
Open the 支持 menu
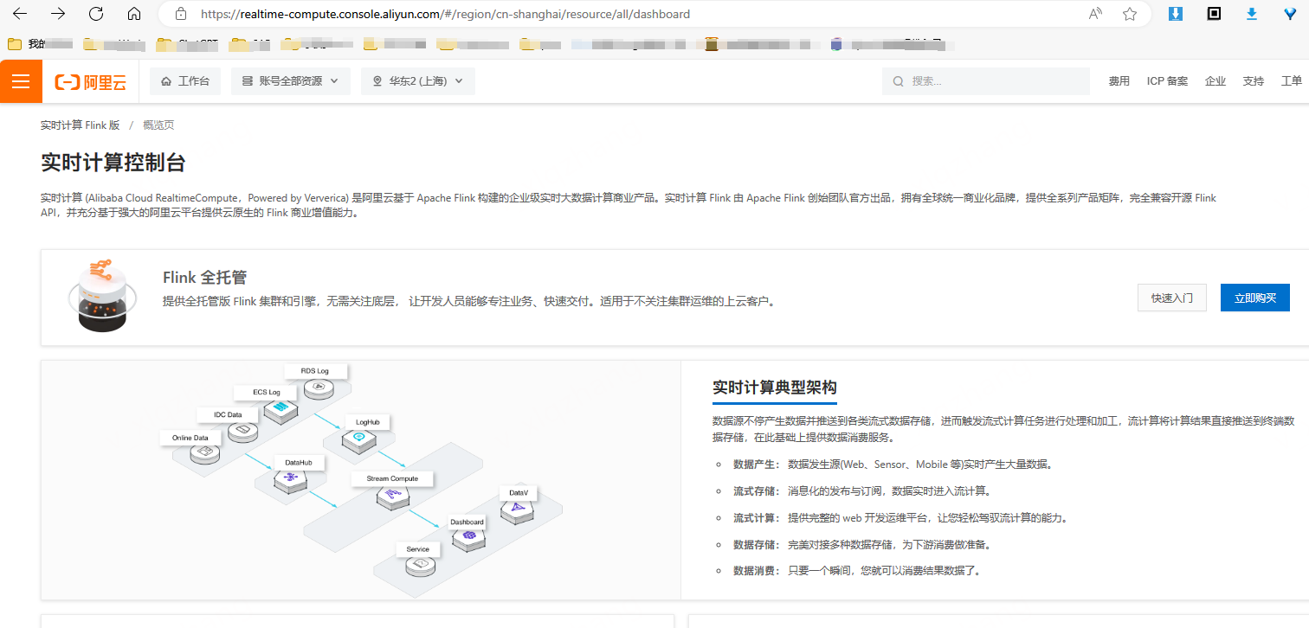[x=1254, y=81]
